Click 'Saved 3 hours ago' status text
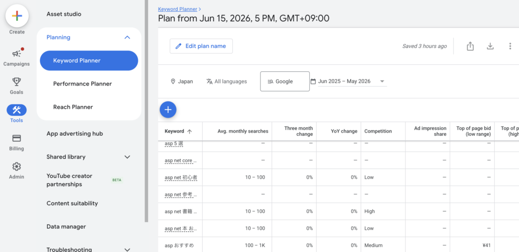This screenshot has width=519, height=252. point(425,46)
